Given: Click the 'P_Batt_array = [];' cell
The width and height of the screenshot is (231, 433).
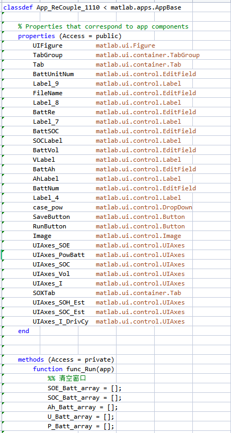Looking at the screenshot, I should tap(81, 426).
